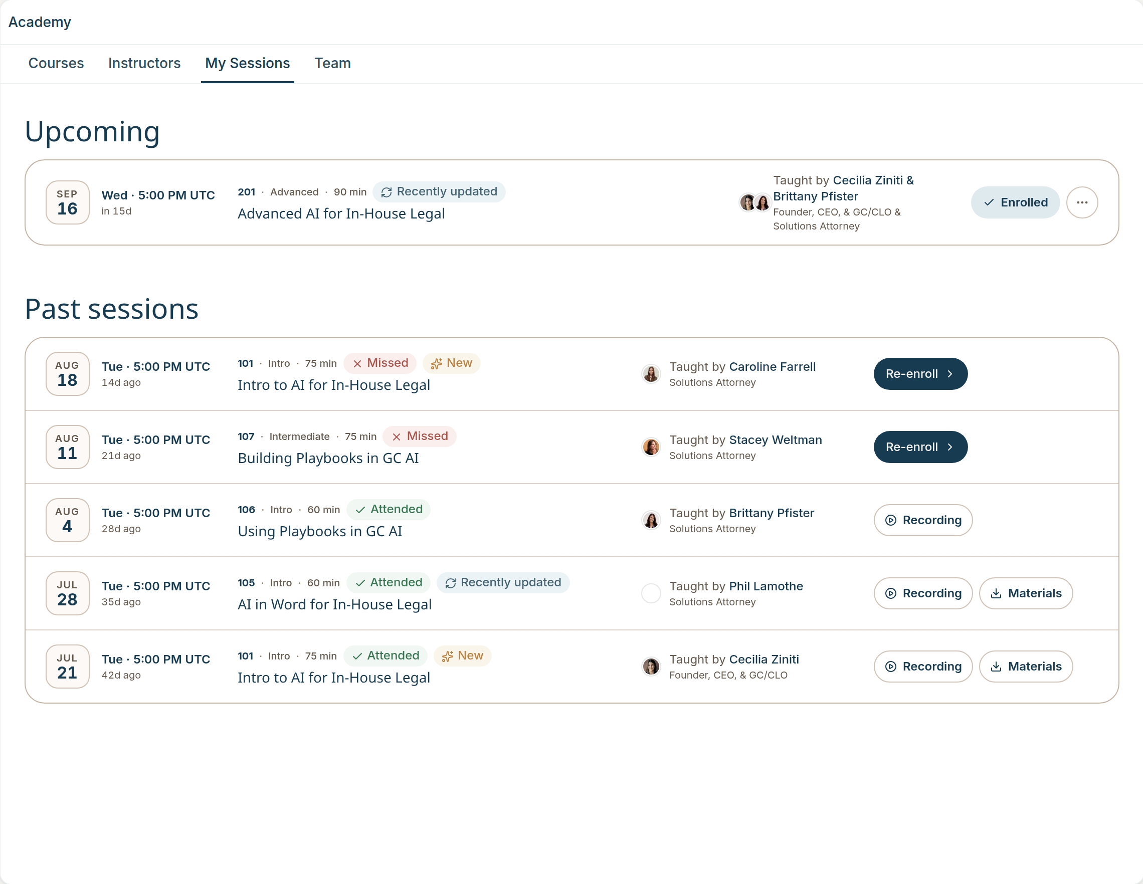Open the Aug 18 Intro to AI for In-House Legal title

pos(334,385)
